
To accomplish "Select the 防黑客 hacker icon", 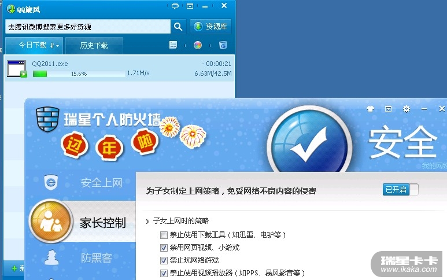I will click(51, 257).
